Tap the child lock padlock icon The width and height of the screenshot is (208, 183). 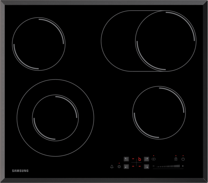(x=176, y=159)
